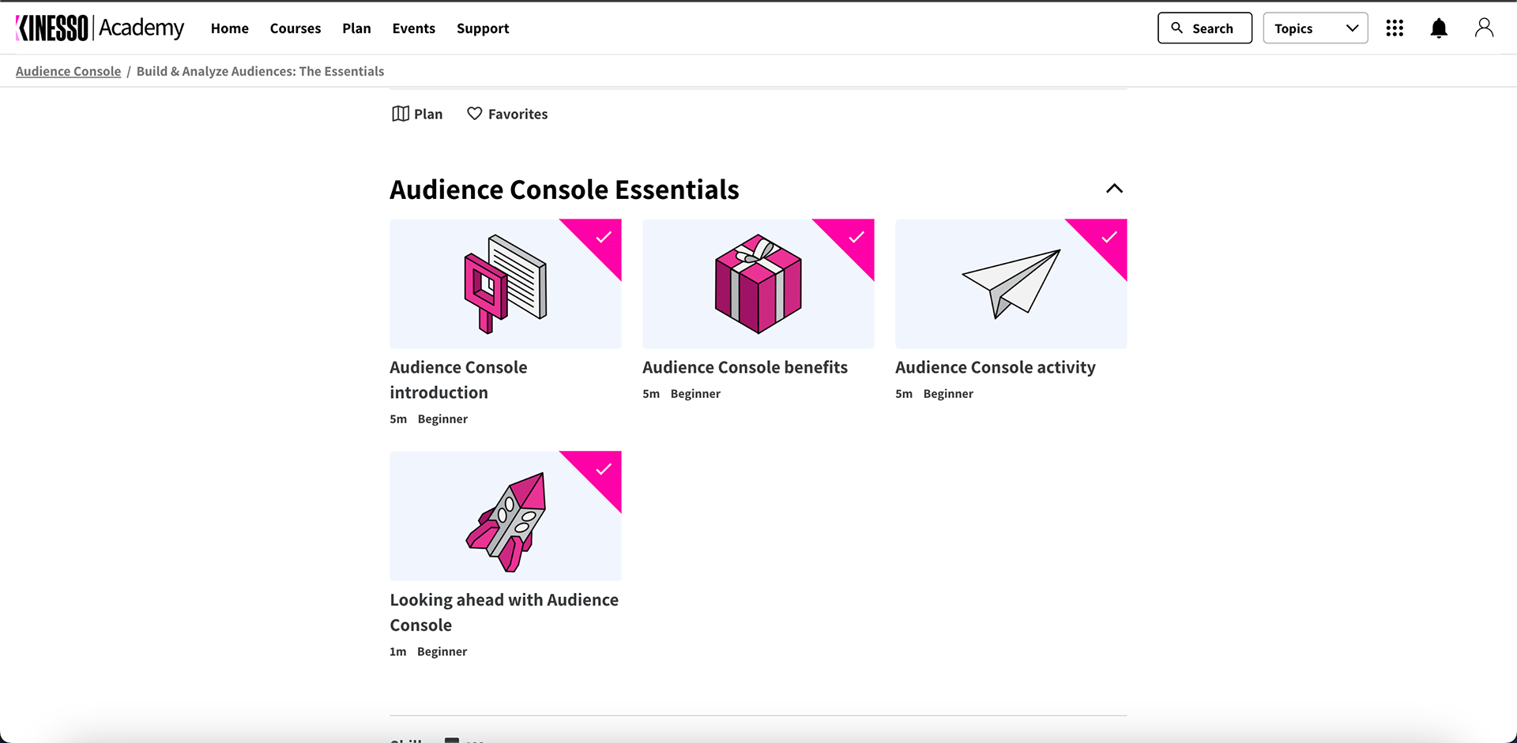
Task: Open Looking ahead with Audience Console title
Action: (504, 612)
